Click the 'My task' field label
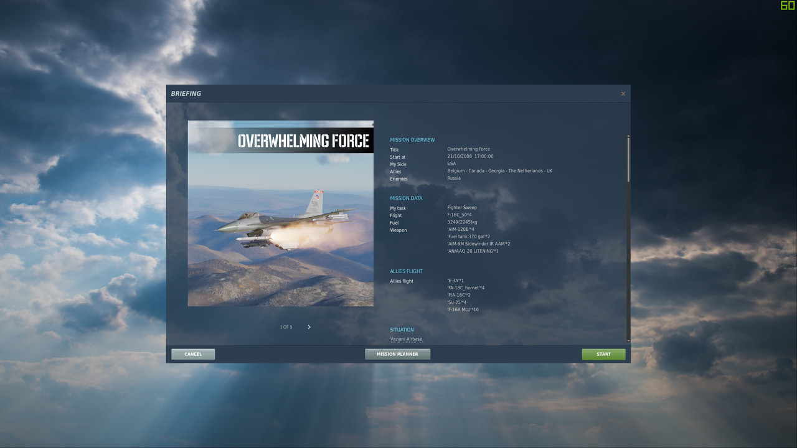797x448 pixels. [398, 208]
